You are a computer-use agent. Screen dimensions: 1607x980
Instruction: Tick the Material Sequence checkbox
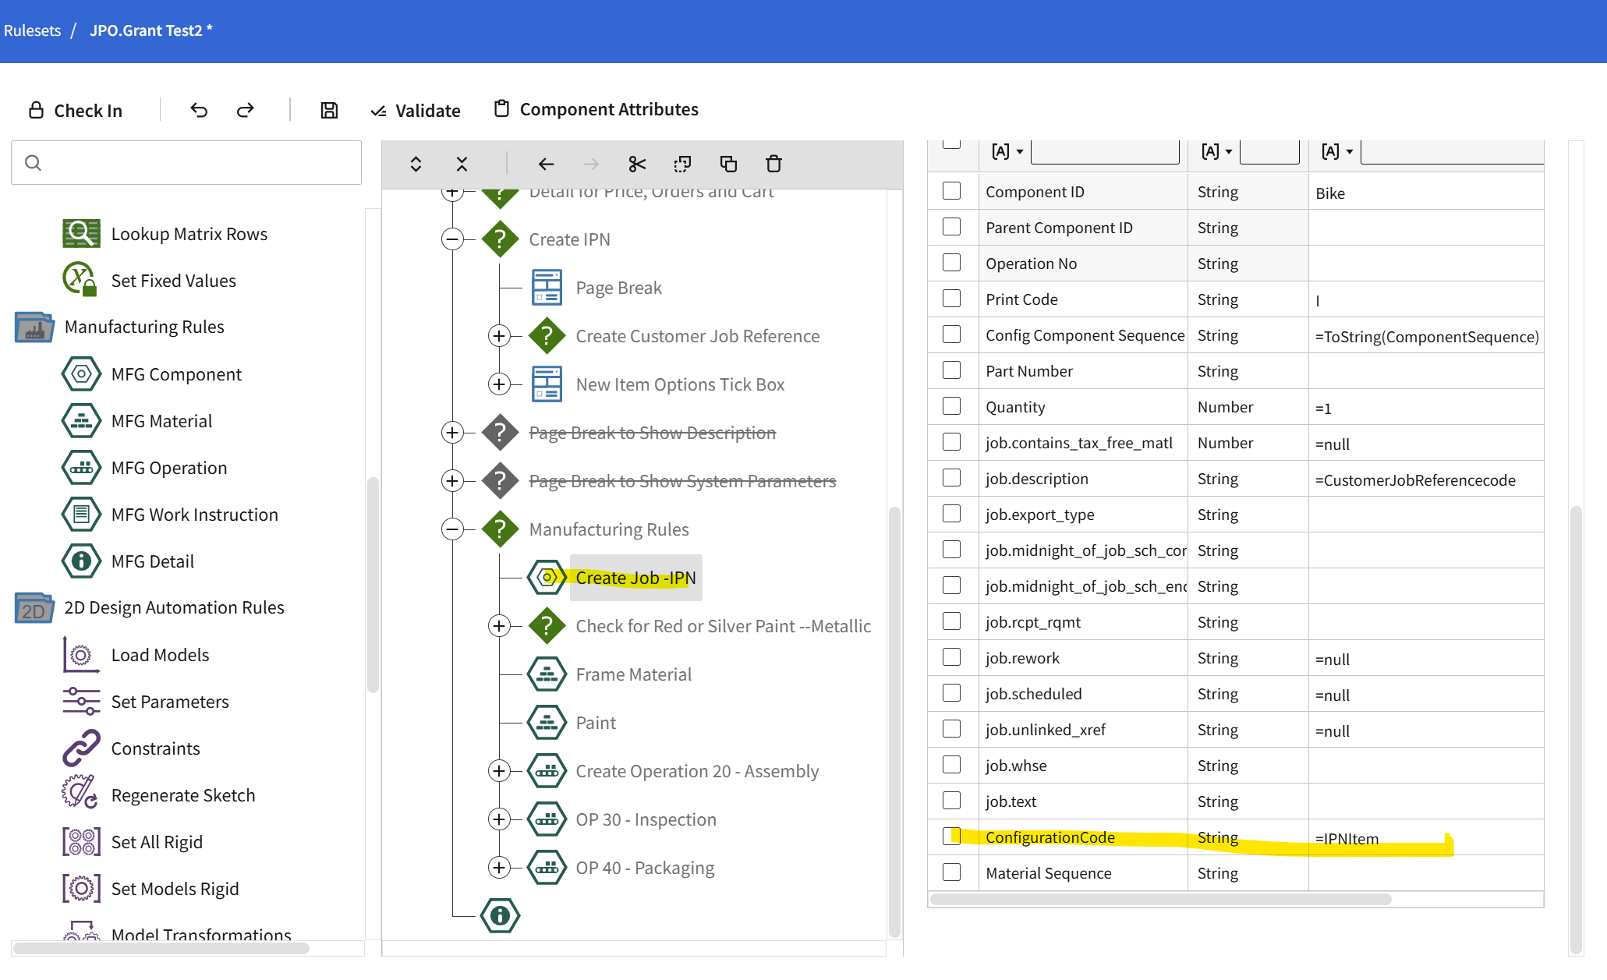pyautogui.click(x=951, y=872)
